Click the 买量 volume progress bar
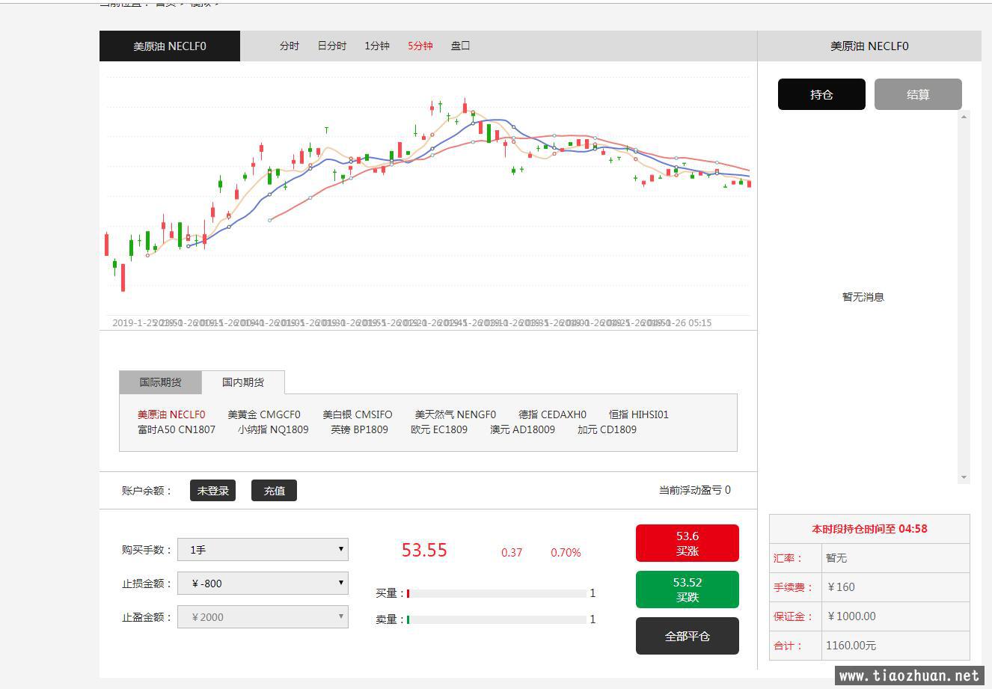Screen dimensions: 992x689 coord(497,593)
